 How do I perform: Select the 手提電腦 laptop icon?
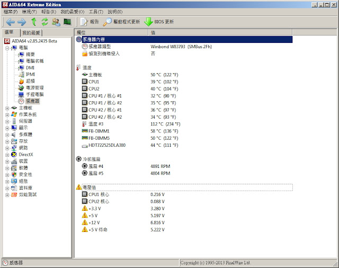(21, 94)
